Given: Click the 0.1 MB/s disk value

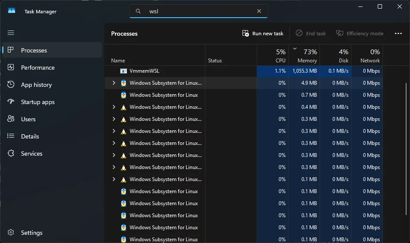Looking at the screenshot, I should click(339, 71).
